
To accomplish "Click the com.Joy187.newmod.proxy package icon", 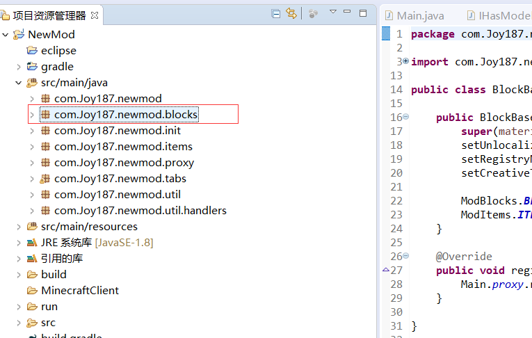I will tap(45, 162).
